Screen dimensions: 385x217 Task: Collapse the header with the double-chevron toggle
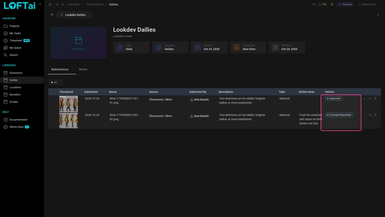point(378,15)
